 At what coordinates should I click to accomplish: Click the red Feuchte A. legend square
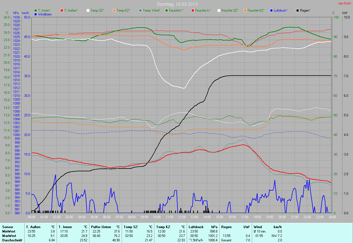[x=193, y=10]
